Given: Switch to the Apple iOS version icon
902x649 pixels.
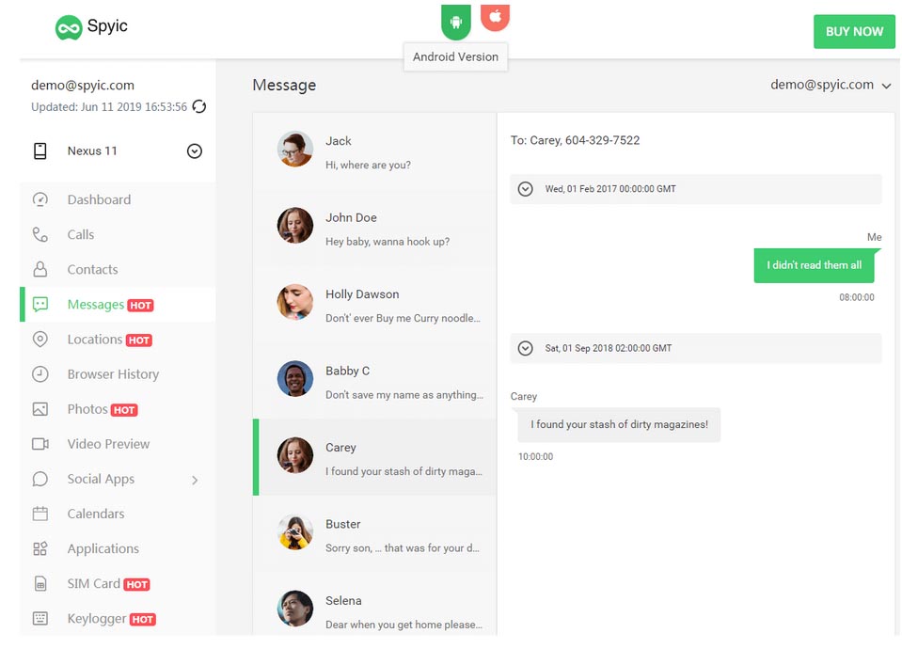Looking at the screenshot, I should pos(496,17).
